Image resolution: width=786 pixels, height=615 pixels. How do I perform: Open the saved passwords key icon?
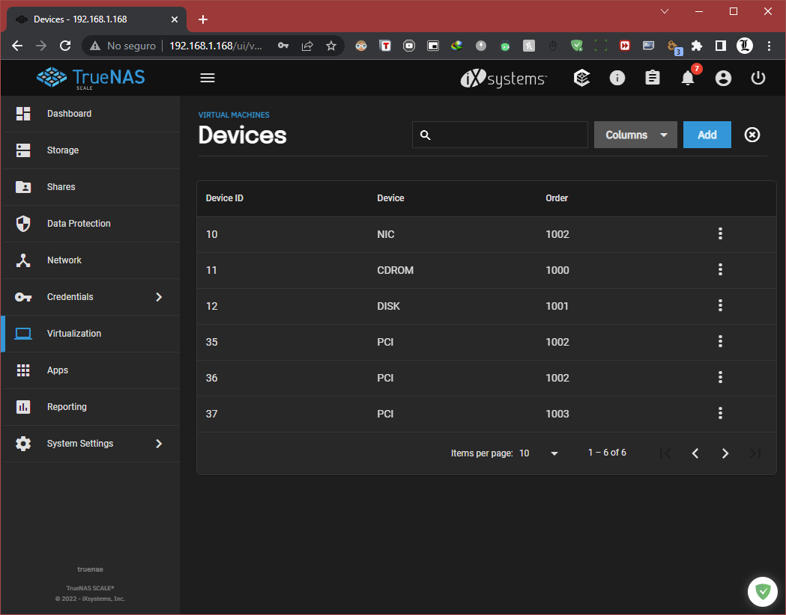tap(283, 46)
